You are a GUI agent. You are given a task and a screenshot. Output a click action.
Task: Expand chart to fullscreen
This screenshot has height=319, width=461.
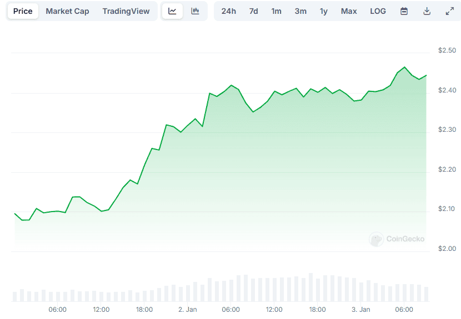point(450,11)
